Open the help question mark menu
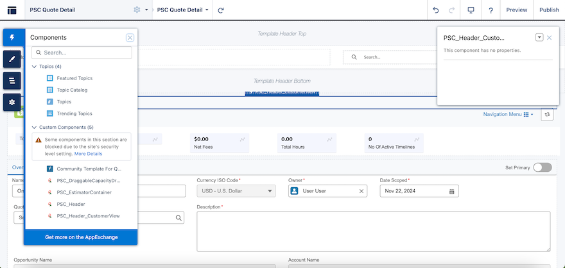The image size is (565, 268). click(491, 10)
